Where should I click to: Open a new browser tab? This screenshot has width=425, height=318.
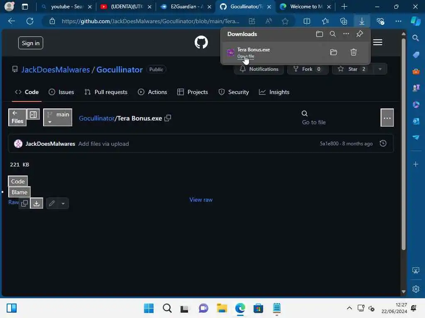click(344, 7)
